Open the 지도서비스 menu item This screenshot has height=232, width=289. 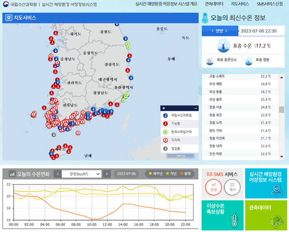pyautogui.click(x=240, y=4)
